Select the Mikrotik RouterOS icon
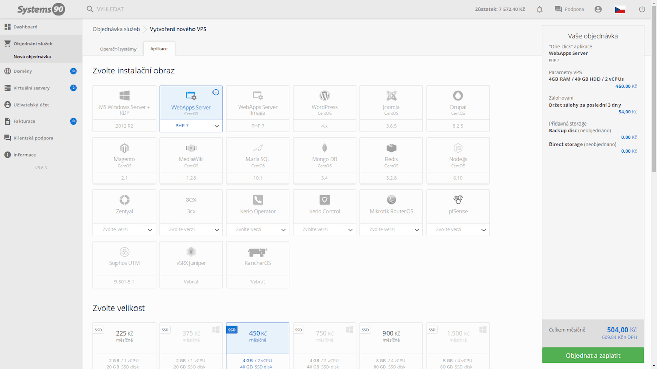Screen dimensions: 657x369 tap(391, 200)
